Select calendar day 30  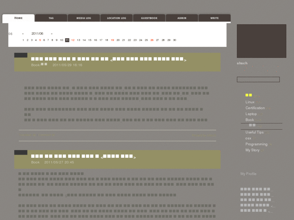[175, 40]
